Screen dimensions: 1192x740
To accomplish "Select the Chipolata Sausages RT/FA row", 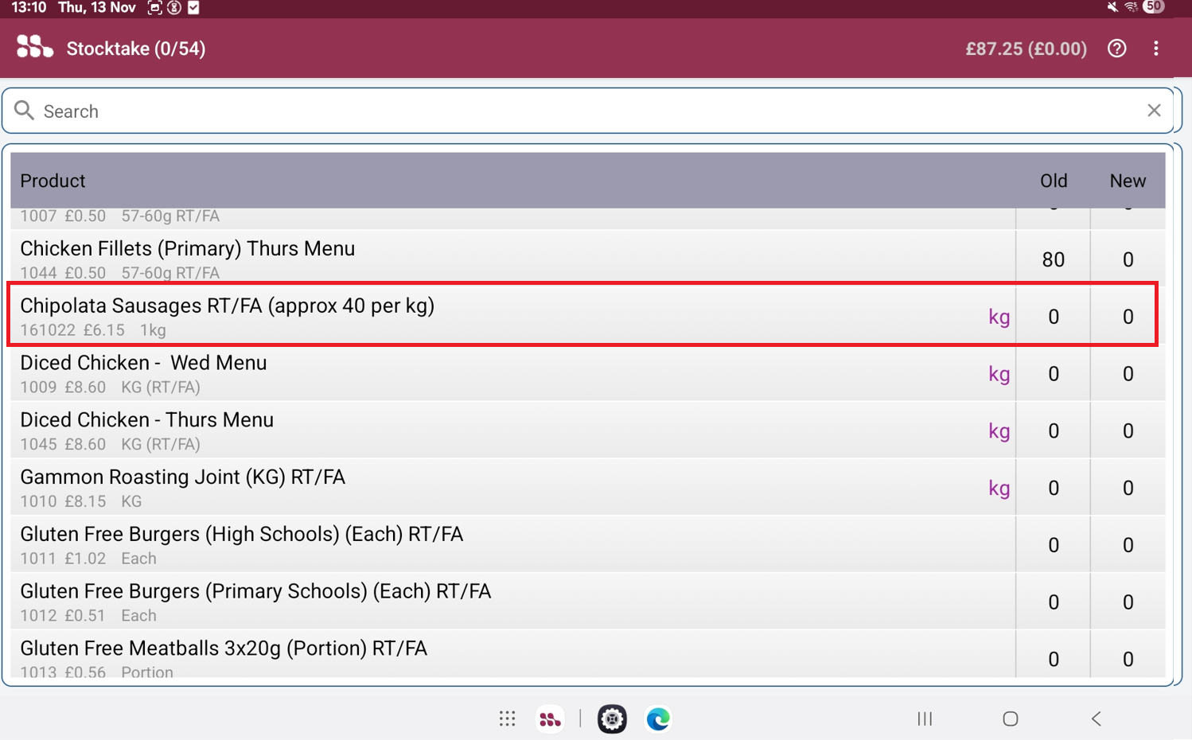I will [x=477, y=316].
